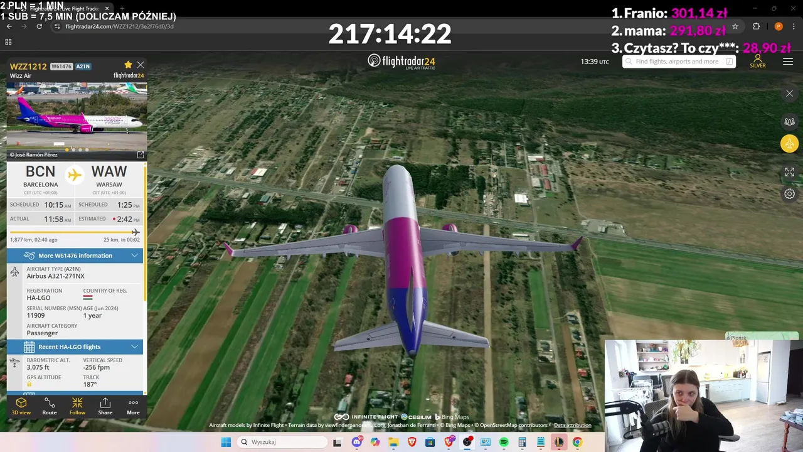Open the hamburger main menu
803x452 pixels.
[x=788, y=62]
